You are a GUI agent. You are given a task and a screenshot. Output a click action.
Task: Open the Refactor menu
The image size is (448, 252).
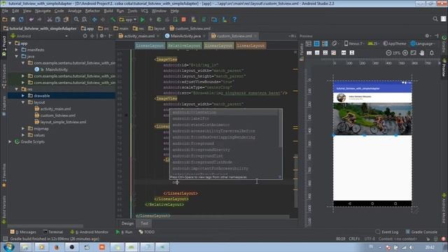tap(92, 11)
